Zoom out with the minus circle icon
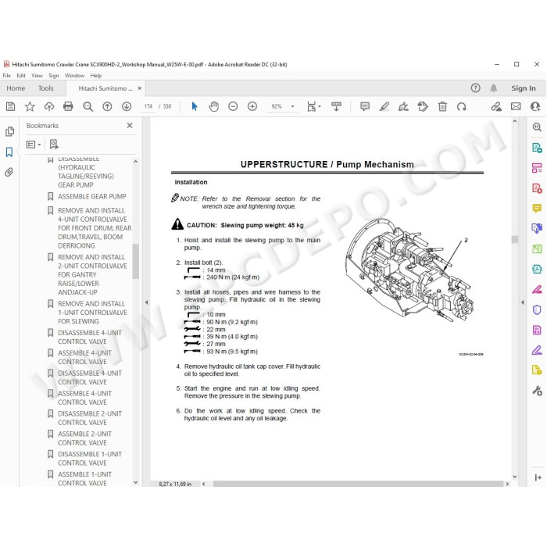Viewport: 547px width, 547px height. coord(233,106)
